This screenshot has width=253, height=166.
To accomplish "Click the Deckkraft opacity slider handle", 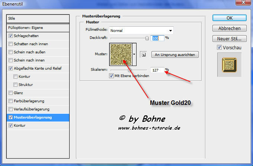I will coord(147,38).
